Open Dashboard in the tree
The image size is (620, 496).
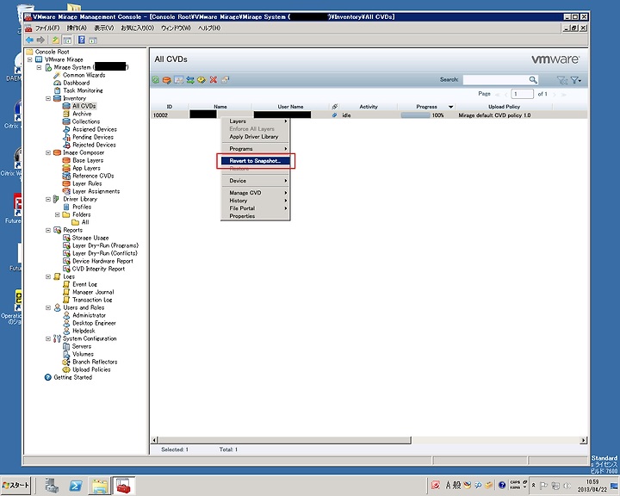pos(77,83)
